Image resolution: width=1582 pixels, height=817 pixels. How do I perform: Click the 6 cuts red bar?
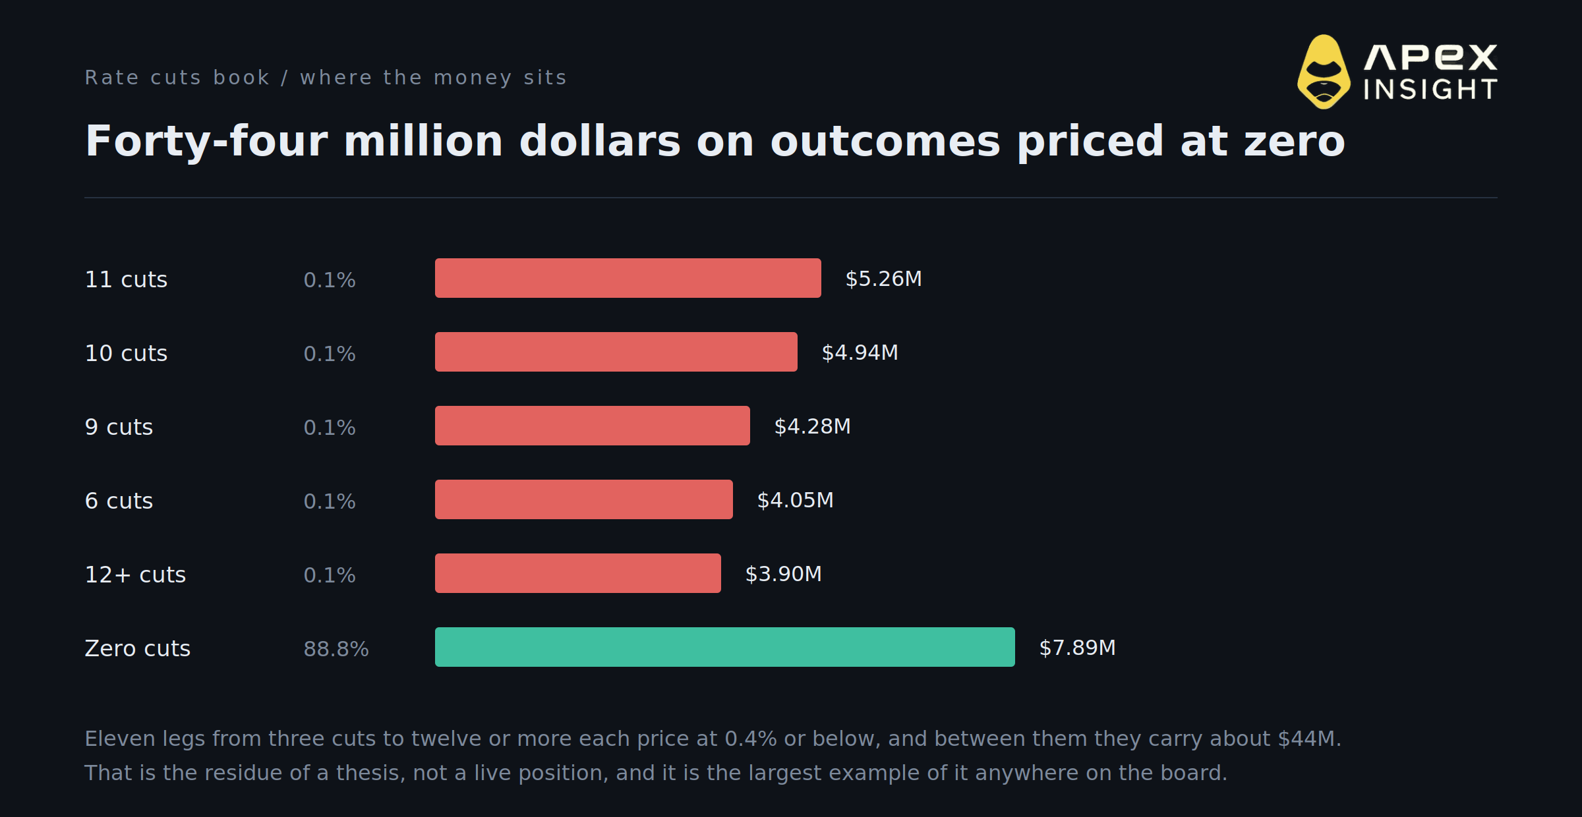point(583,499)
